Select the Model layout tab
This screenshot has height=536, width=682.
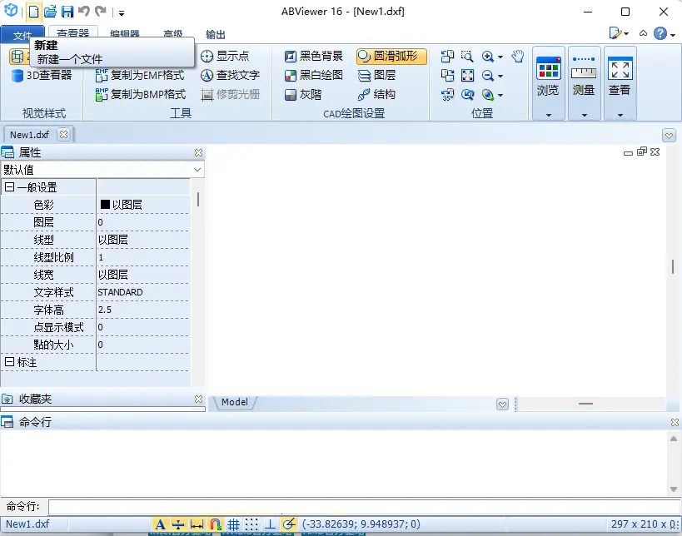(235, 402)
